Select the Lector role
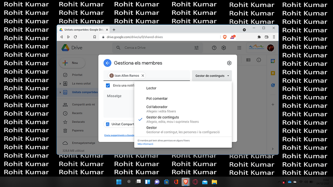The image size is (333, 187). [x=183, y=88]
